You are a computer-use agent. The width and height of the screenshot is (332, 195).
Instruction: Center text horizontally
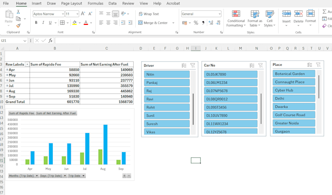(108, 22)
